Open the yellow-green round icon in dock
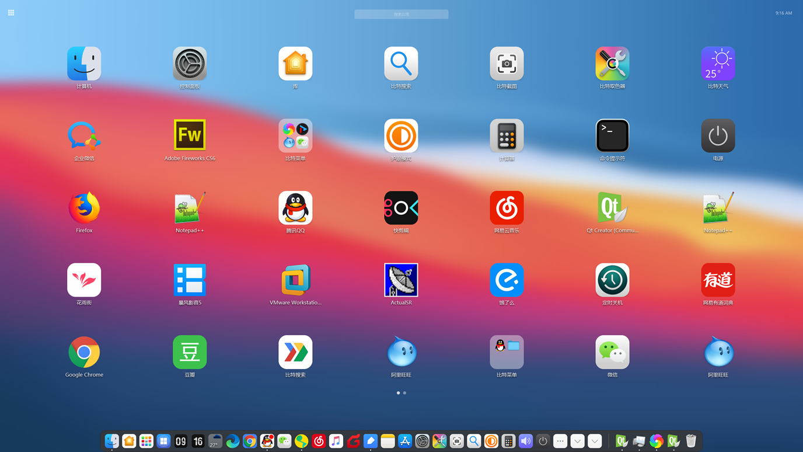The height and width of the screenshot is (452, 803). pyautogui.click(x=301, y=441)
